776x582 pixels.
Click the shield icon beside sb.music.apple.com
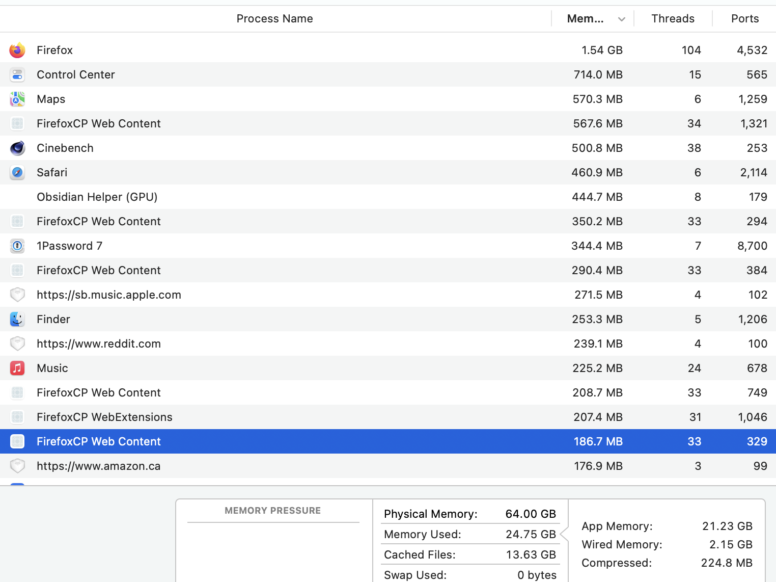(17, 295)
